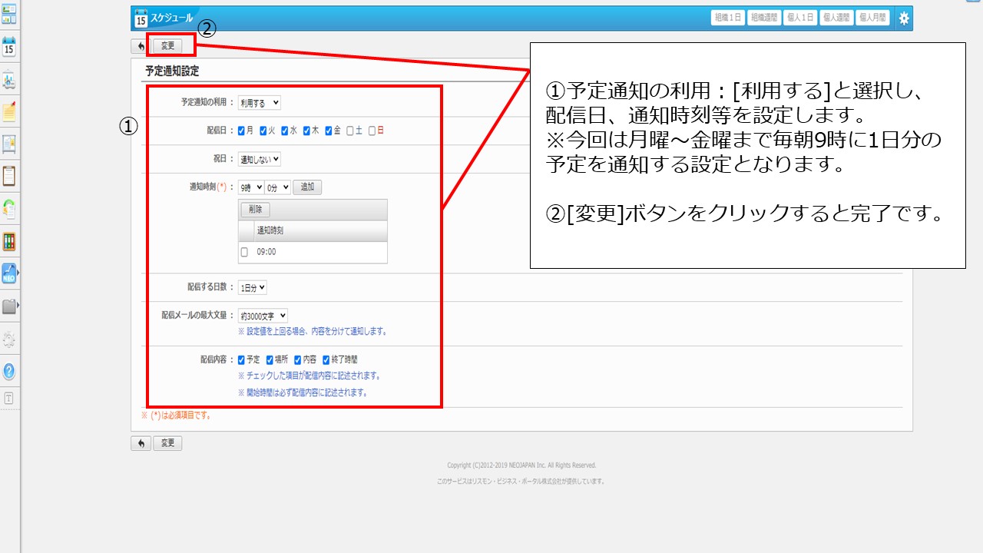Uncheck the 終了時間 delivery content checkbox

click(x=326, y=359)
